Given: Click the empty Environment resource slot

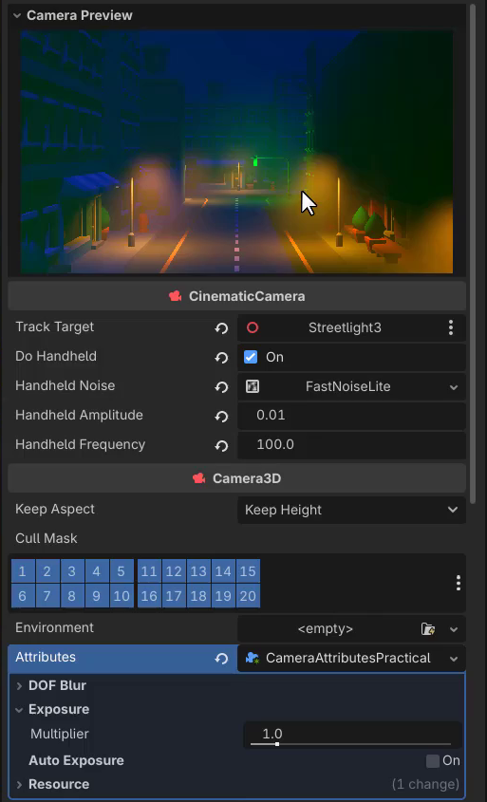Looking at the screenshot, I should [x=326, y=628].
